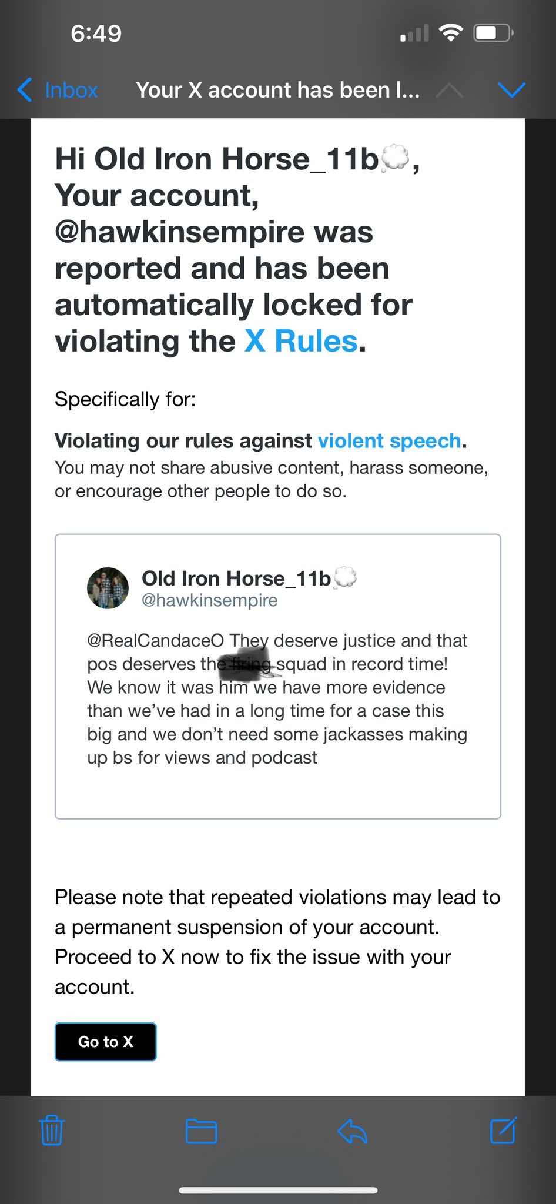Open the X Rules link

(x=301, y=341)
